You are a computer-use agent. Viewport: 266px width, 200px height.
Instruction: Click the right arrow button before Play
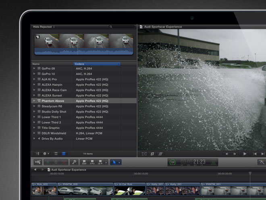coord(235,154)
